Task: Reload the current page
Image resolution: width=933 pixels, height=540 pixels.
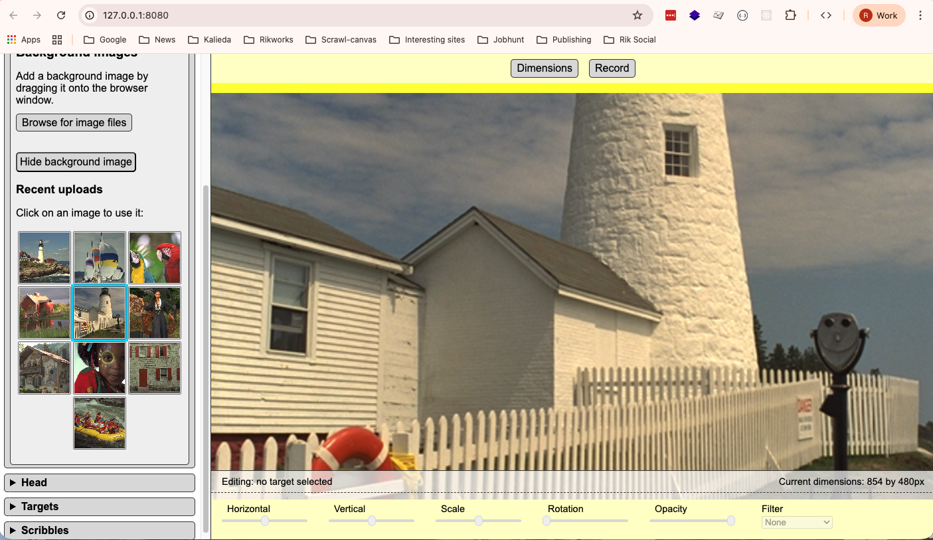Action: pos(60,15)
